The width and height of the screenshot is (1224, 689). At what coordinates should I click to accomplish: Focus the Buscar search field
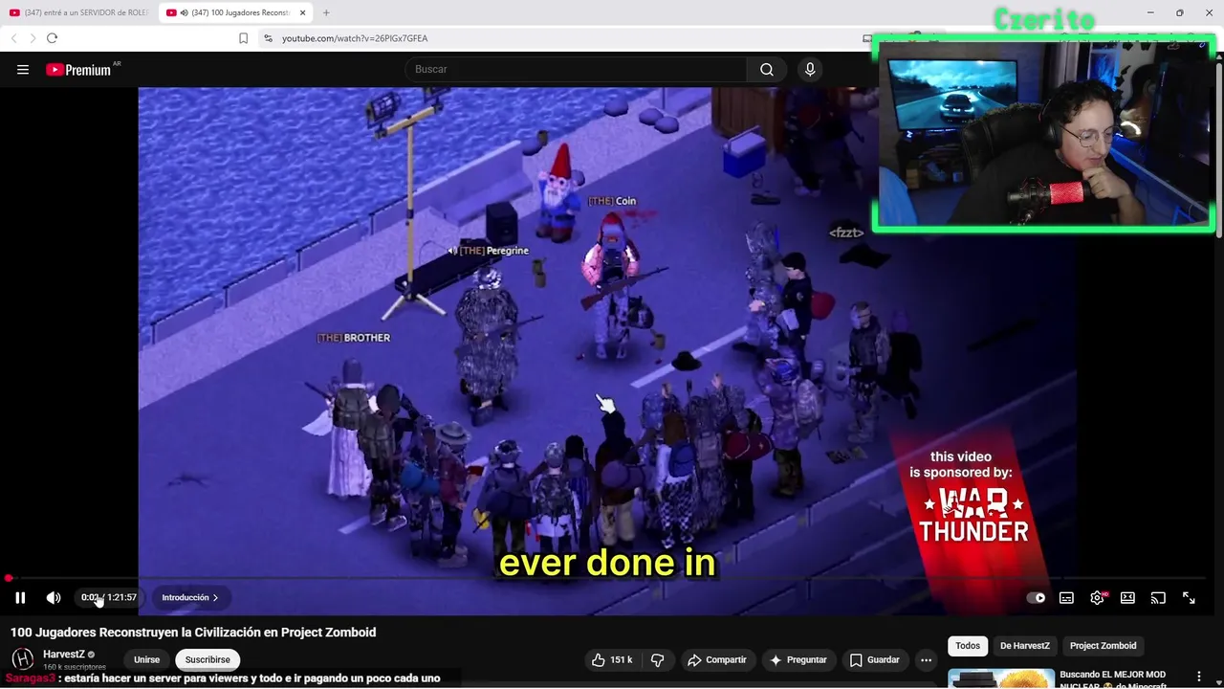576,69
